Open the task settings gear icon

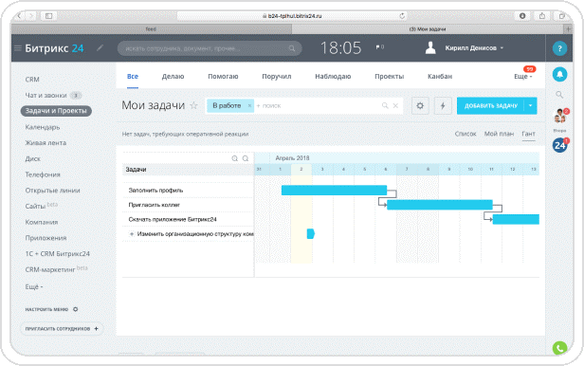tap(420, 106)
